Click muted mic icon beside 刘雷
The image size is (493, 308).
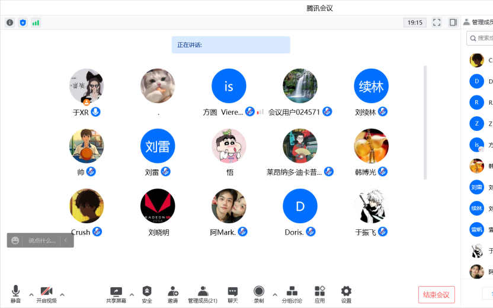[166, 172]
